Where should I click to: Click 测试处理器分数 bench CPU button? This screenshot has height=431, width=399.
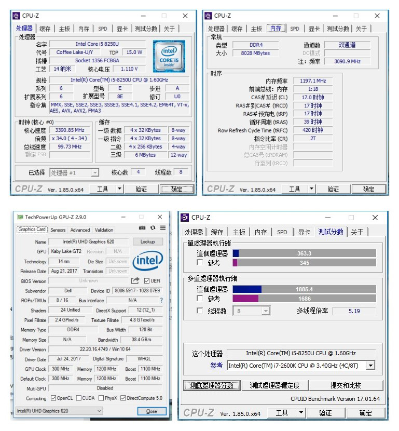pos(212,385)
